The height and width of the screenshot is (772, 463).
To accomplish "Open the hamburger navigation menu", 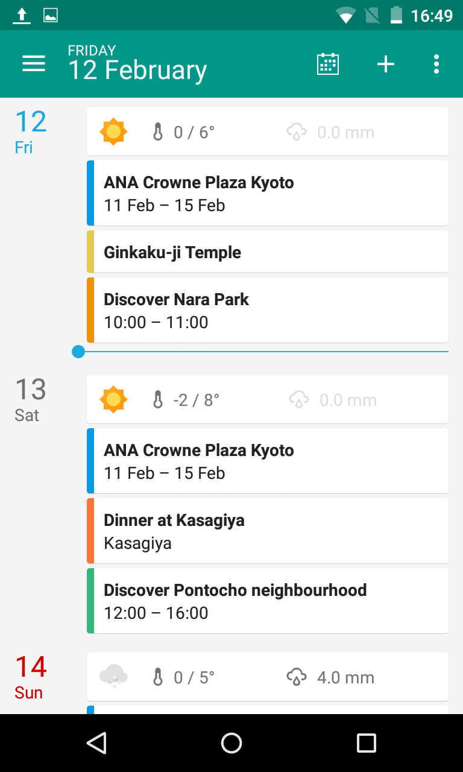I will click(x=34, y=64).
